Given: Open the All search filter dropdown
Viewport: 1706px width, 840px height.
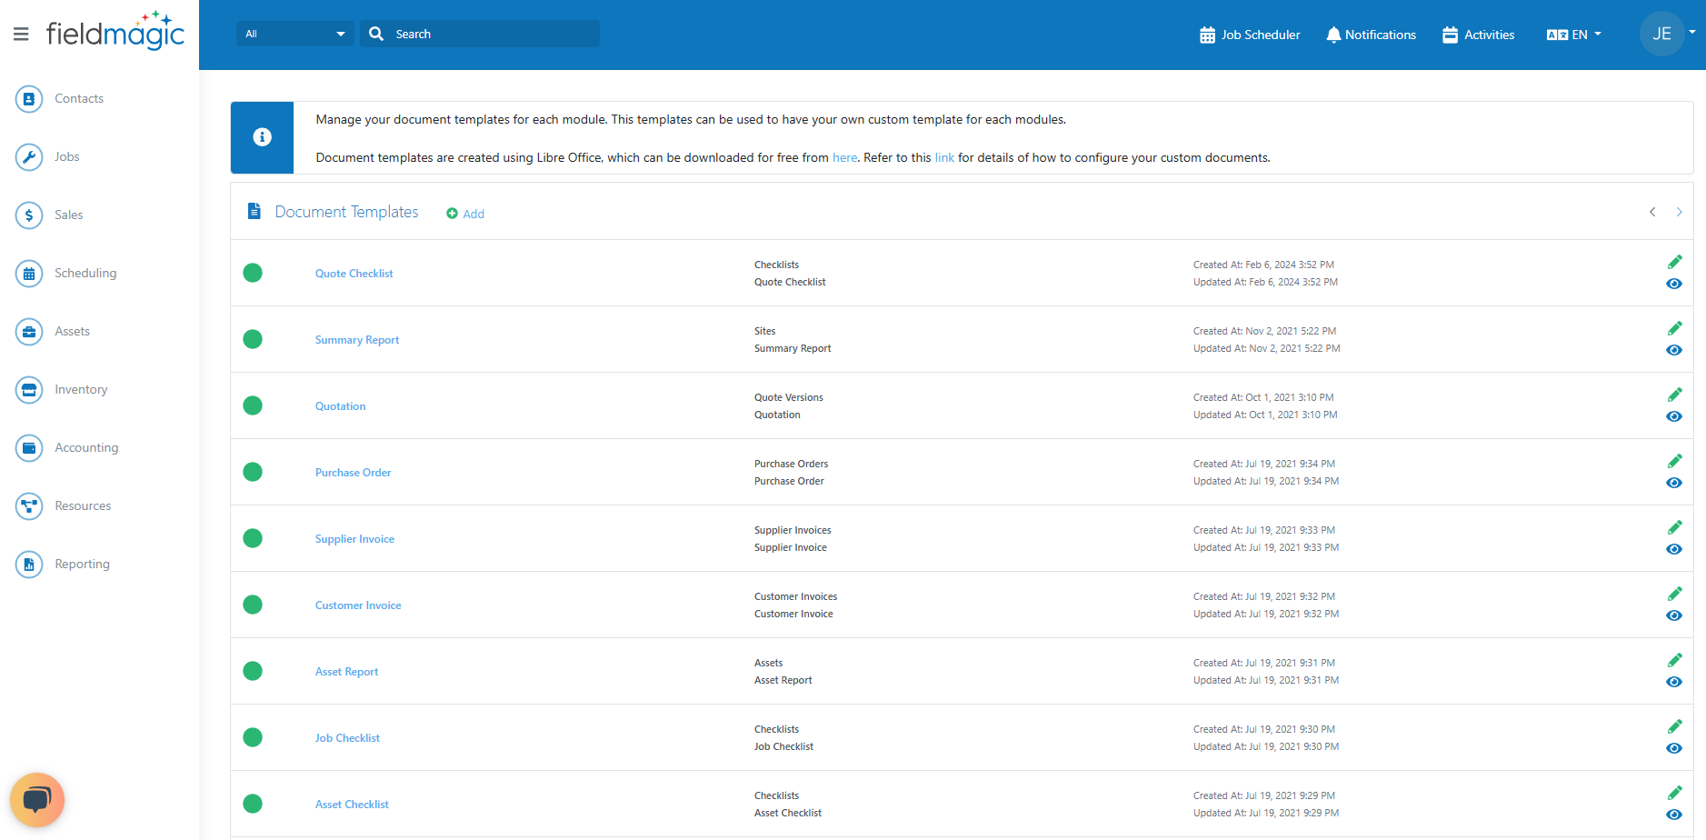Looking at the screenshot, I should click(x=294, y=34).
